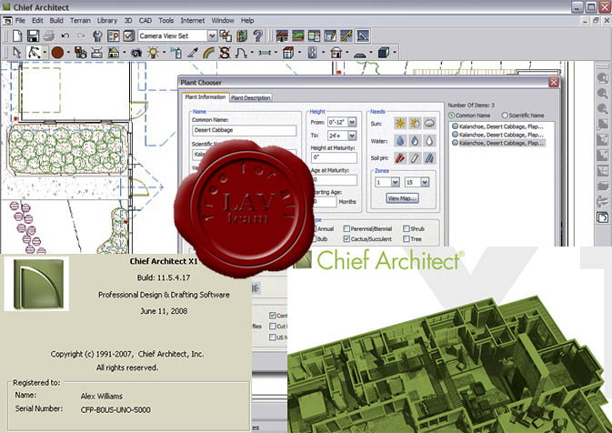Click the Common Name text field

pos(244,130)
